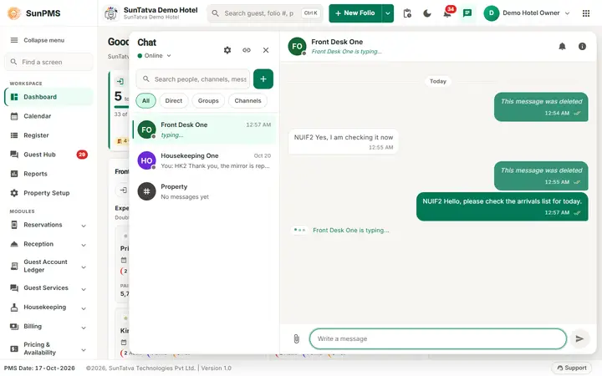Image resolution: width=602 pixels, height=376 pixels.
Task: Click the Guest Hub unread badge
Action: [82, 155]
